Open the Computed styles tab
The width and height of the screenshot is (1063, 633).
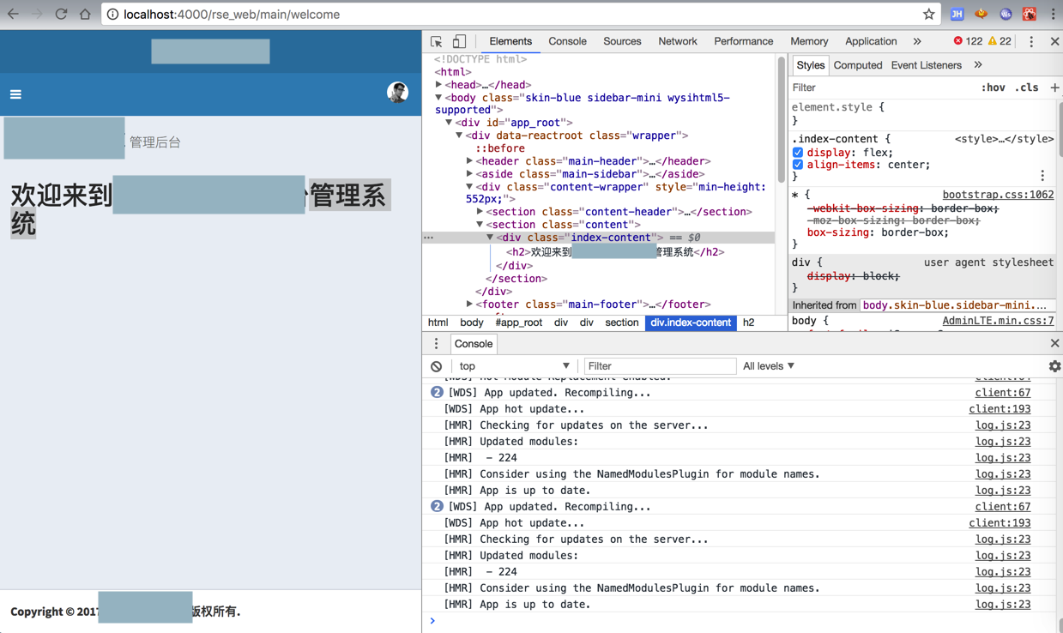click(x=858, y=65)
